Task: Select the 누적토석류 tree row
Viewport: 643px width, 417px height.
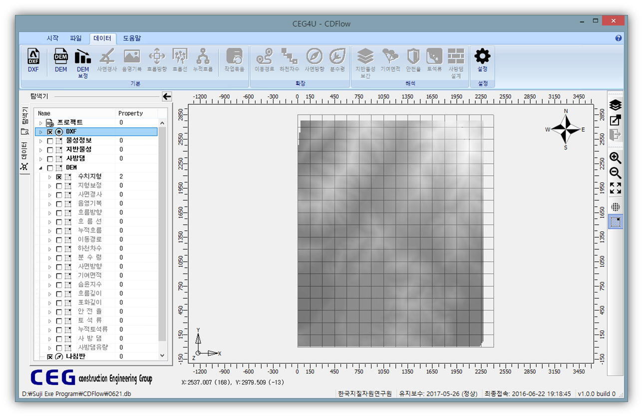Action: tap(96, 330)
